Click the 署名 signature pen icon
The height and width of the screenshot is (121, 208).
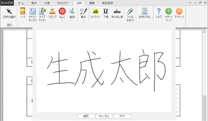coord(83,11)
